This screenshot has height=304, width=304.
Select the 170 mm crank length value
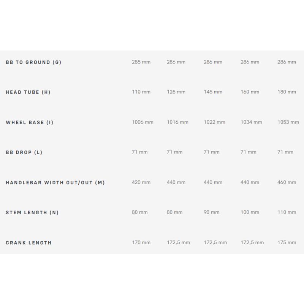141,242
